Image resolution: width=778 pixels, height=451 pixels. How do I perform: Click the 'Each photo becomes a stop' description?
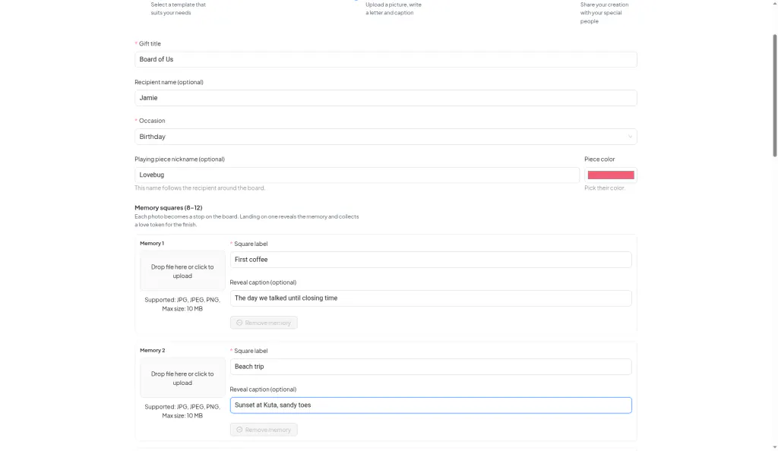(x=247, y=220)
